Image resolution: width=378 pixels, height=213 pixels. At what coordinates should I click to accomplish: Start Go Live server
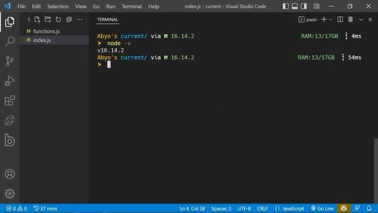click(x=322, y=208)
